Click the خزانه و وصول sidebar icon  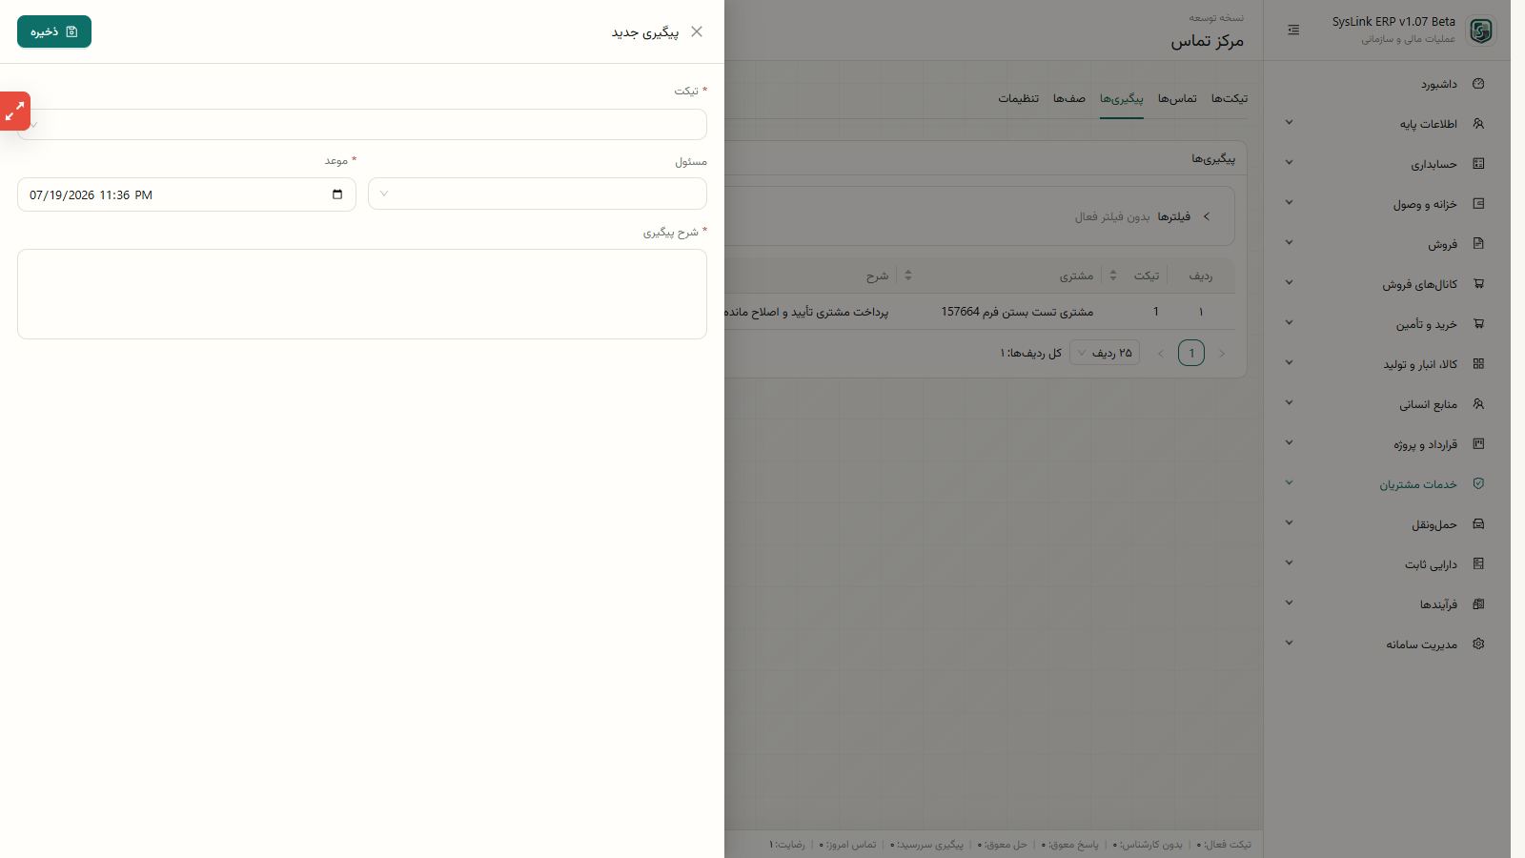(x=1478, y=204)
